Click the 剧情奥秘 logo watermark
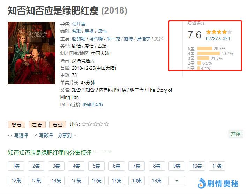Image resolution: width=248 pixels, height=194 pixels. click(218, 184)
